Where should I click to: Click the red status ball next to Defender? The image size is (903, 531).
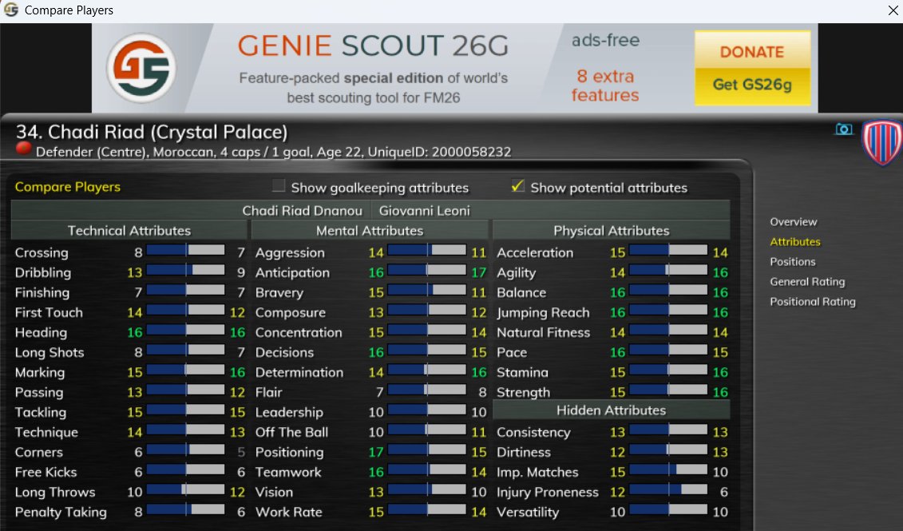23,149
